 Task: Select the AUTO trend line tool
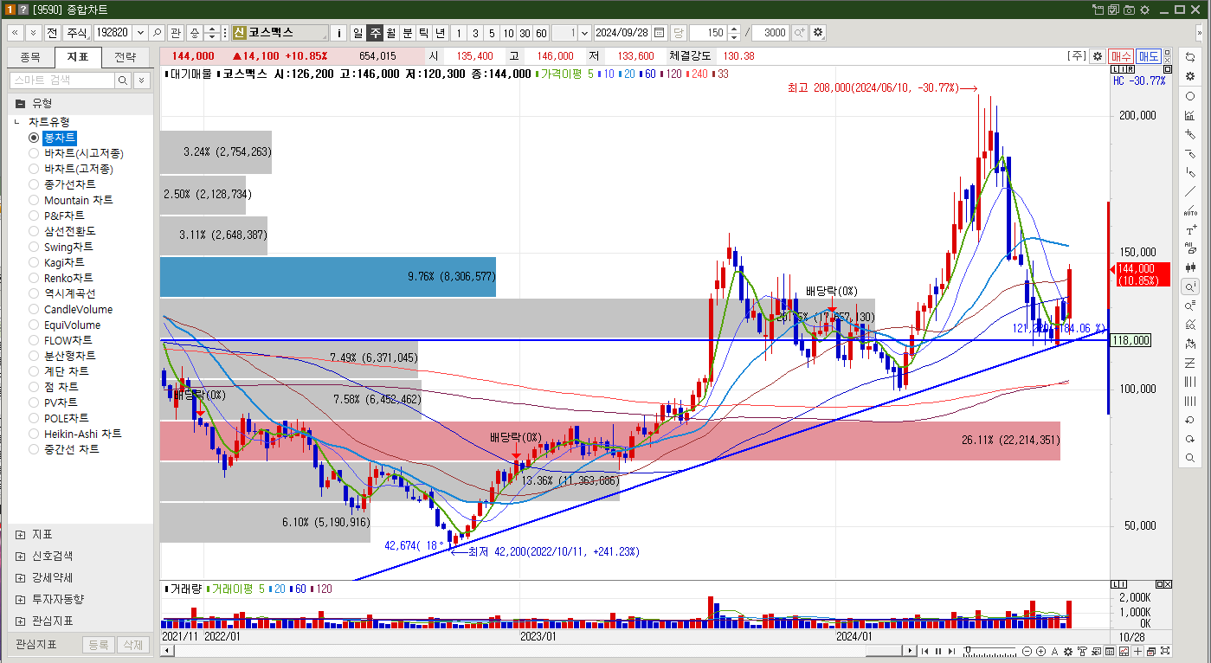point(1191,211)
